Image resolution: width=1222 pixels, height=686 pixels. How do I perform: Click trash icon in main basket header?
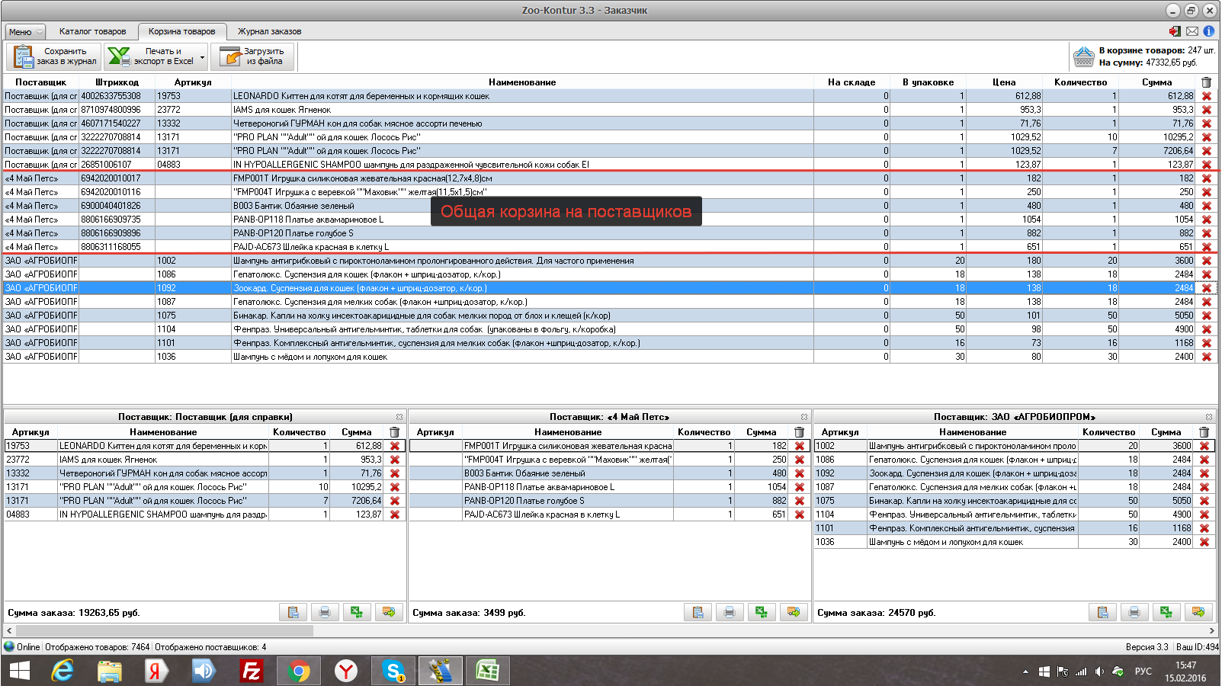pyautogui.click(x=1206, y=82)
